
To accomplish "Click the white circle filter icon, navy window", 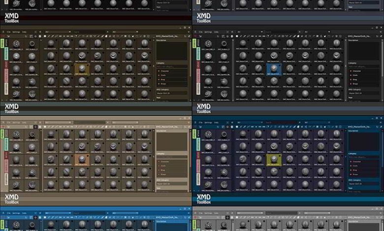I will coord(237,127).
